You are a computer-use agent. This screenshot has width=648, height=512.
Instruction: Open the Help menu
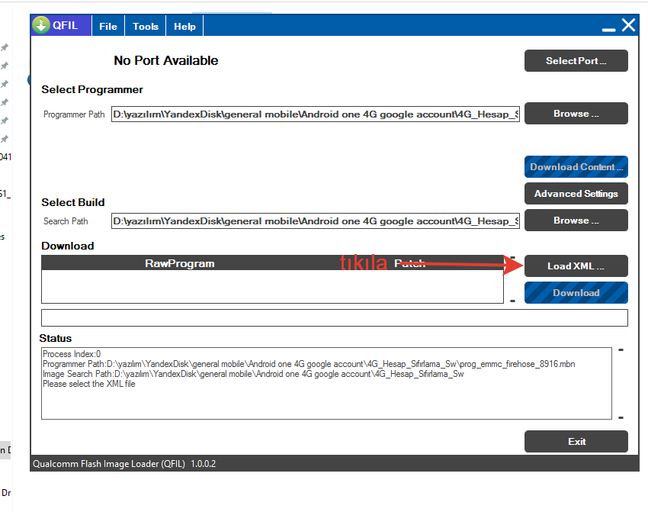click(184, 26)
